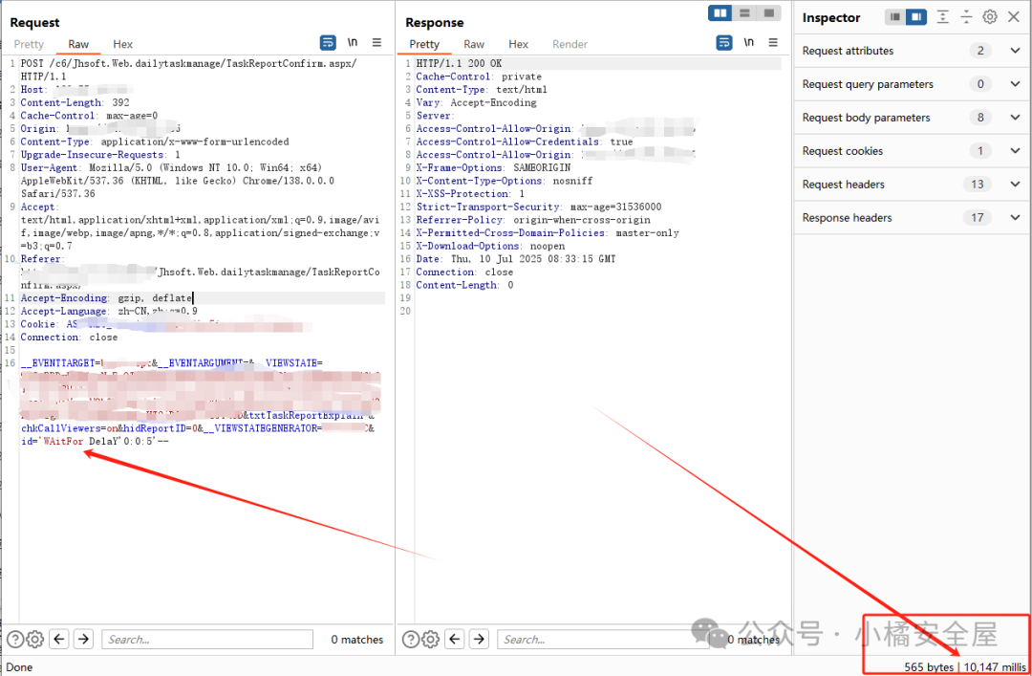The image size is (1032, 676).
Task: Switch Request view to Pretty tab
Action: pyautogui.click(x=29, y=44)
